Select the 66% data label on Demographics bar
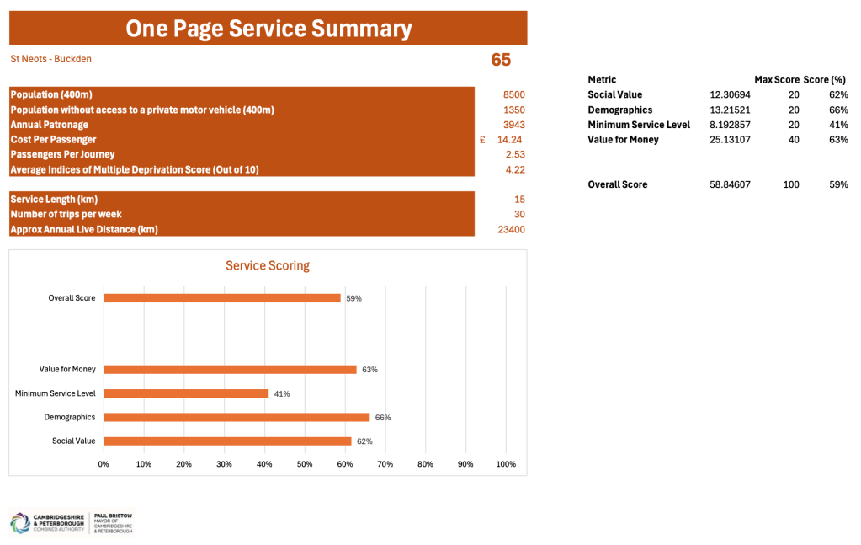Screen dimensions: 861x545 383,418
